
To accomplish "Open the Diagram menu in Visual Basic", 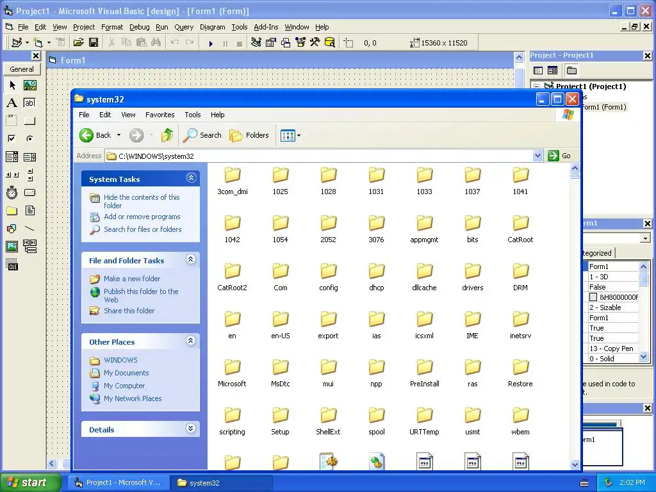I will pyautogui.click(x=212, y=27).
